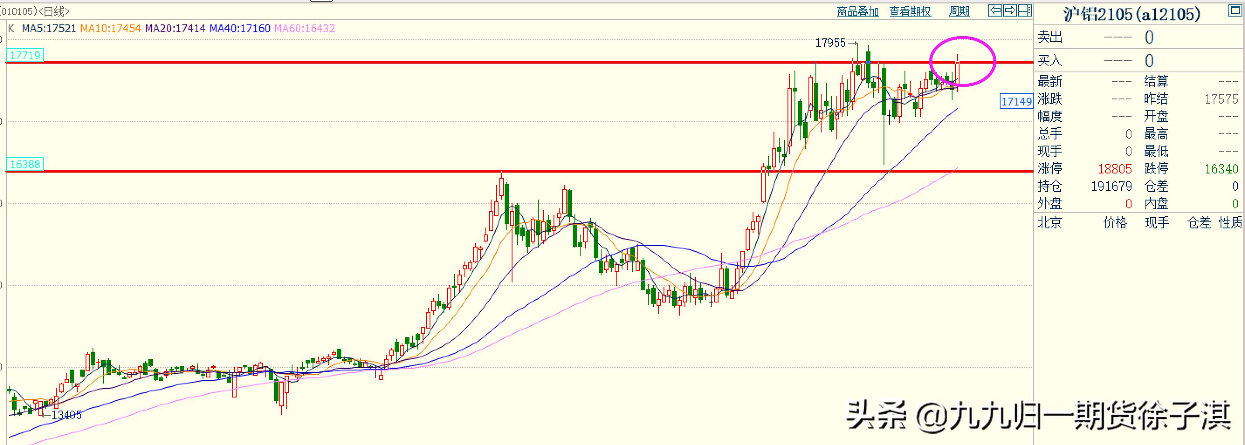
Task: Click the 涨停 limit-up value 18805
Action: click(x=1114, y=169)
